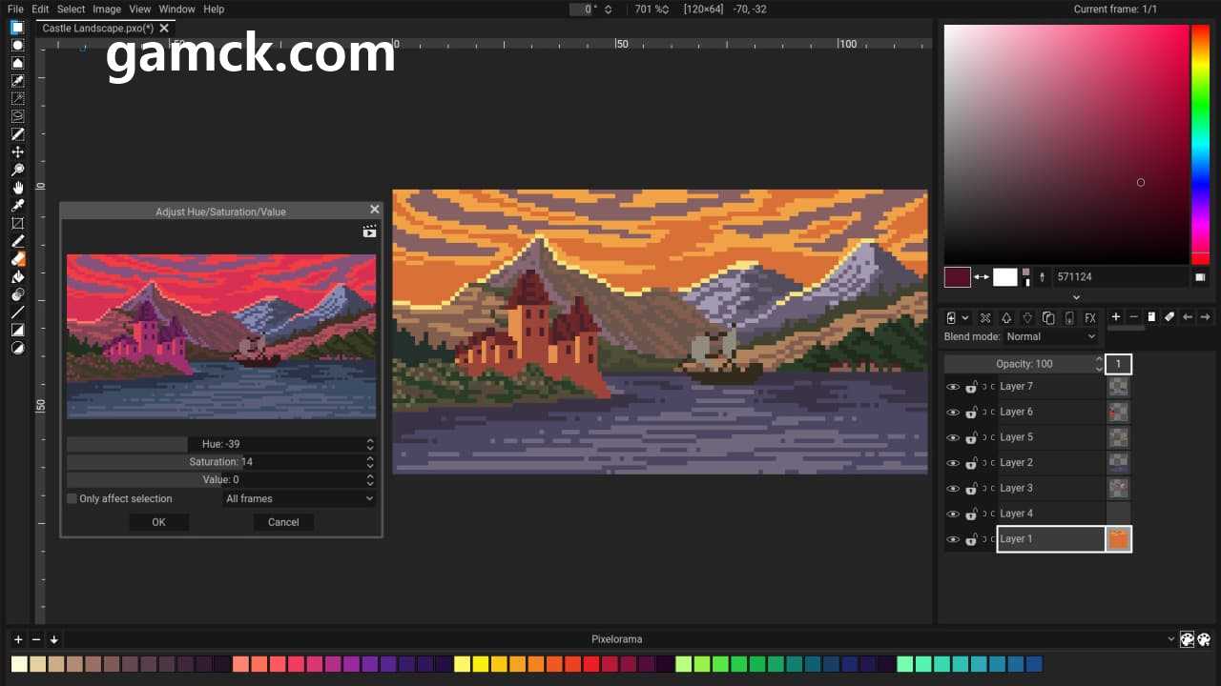This screenshot has height=686, width=1221.
Task: Select the Eraser tool
Action: pyautogui.click(x=17, y=259)
